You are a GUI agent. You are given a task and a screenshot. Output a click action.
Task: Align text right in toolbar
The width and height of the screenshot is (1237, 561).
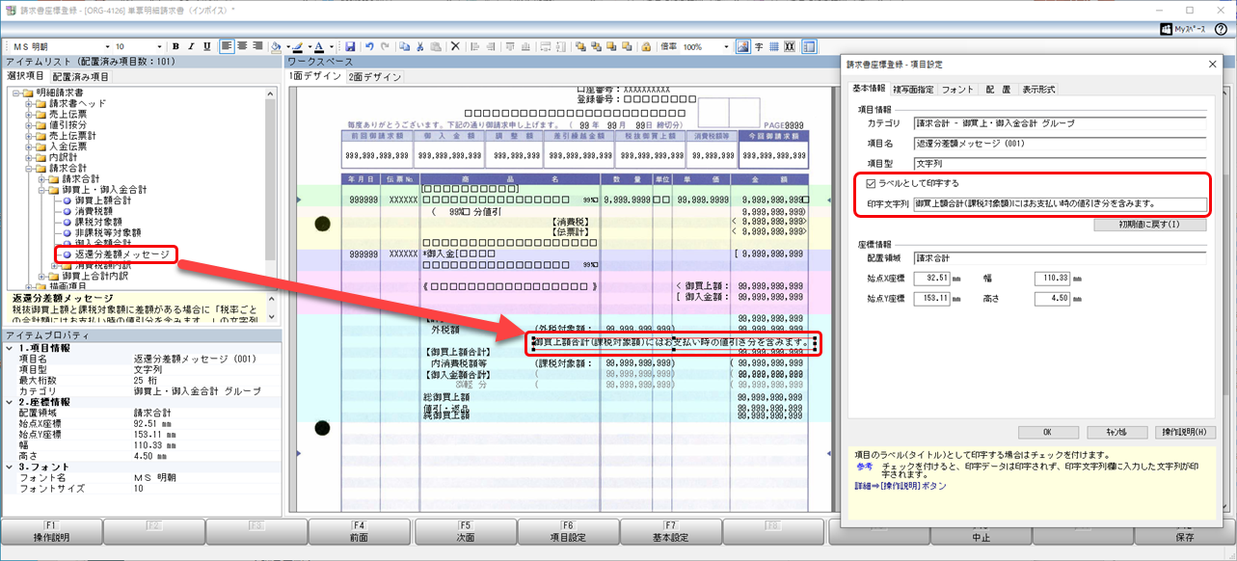pyautogui.click(x=258, y=46)
